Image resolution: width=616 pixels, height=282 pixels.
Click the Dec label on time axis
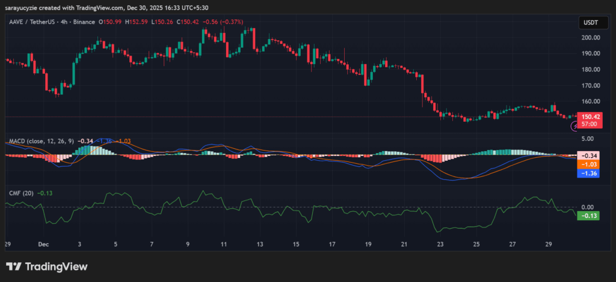43,245
